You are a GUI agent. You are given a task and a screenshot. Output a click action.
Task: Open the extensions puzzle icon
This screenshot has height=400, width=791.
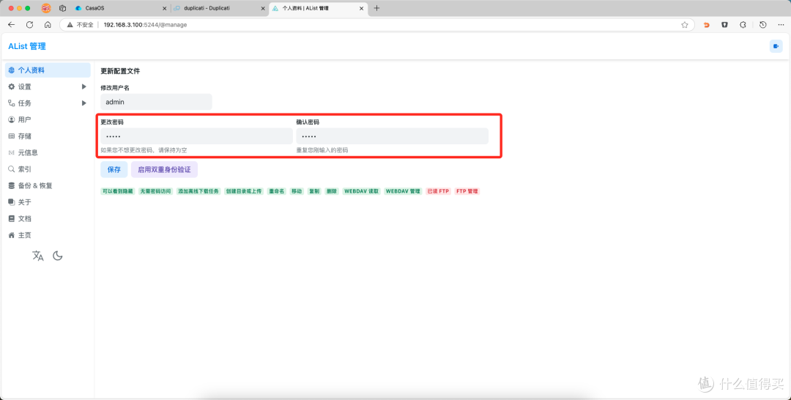(x=743, y=25)
